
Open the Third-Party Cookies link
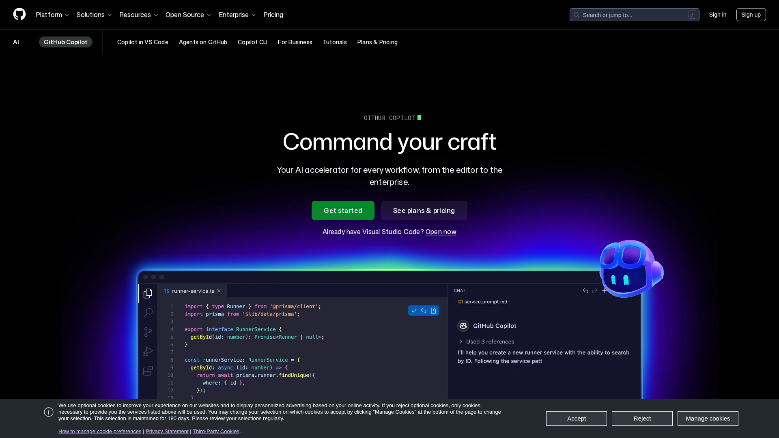[216, 431]
